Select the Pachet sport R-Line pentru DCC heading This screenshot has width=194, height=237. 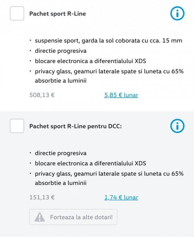point(75,126)
